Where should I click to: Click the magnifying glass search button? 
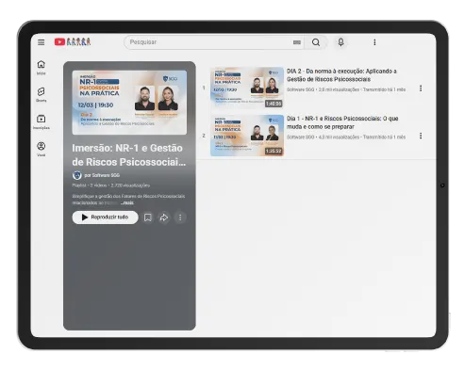pyautogui.click(x=316, y=42)
